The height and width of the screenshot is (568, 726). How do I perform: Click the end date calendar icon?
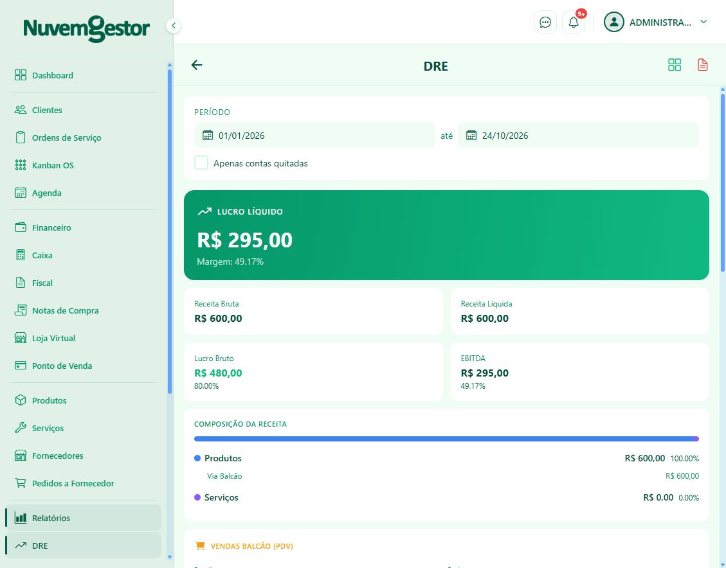(x=471, y=135)
